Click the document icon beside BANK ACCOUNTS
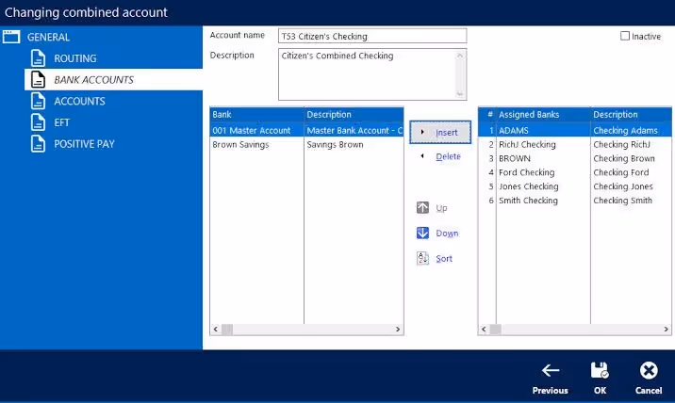This screenshot has height=403, width=675. [38, 80]
